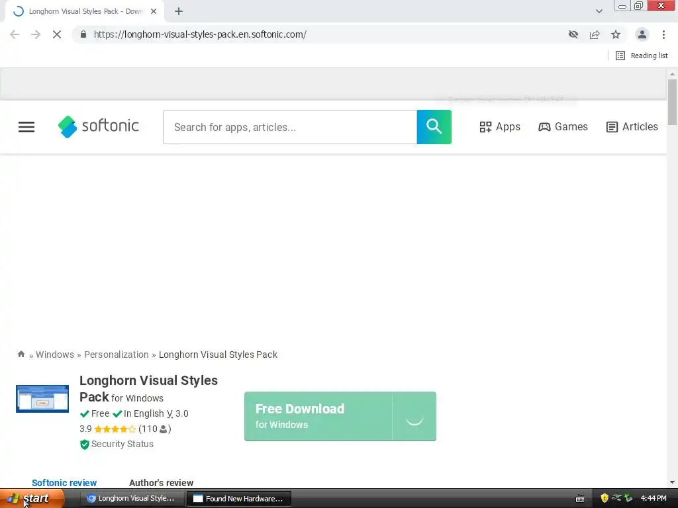Select the Longhorn Visual Styles Pack tab
Screen dimensions: 678x508
click(x=85, y=11)
